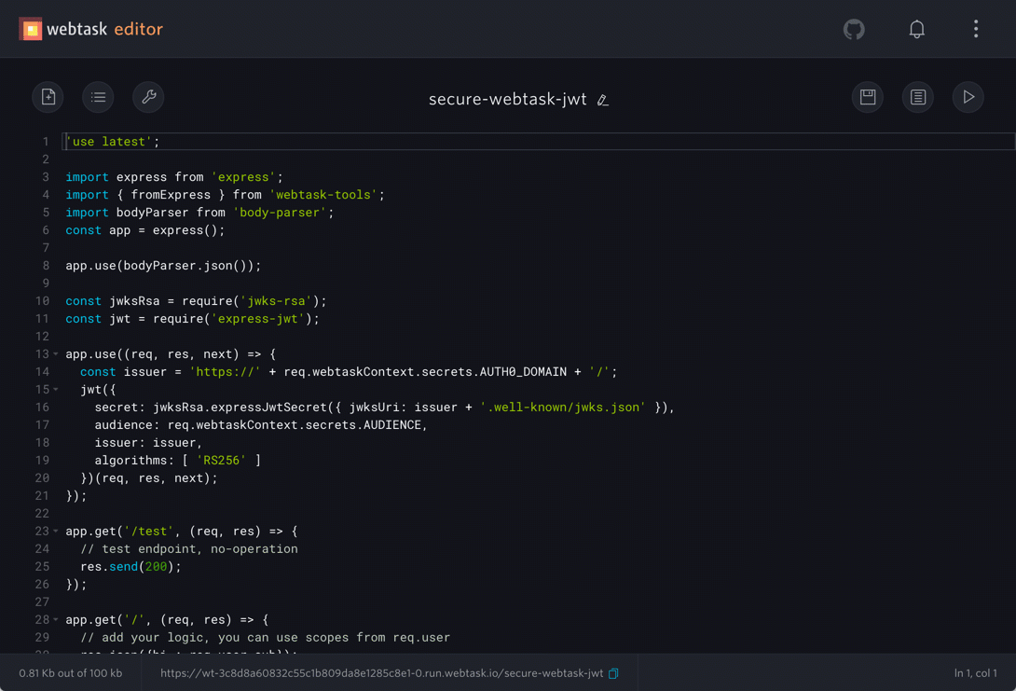1016x691 pixels.
Task: Click 'const app = express();' line
Action: click(x=145, y=230)
